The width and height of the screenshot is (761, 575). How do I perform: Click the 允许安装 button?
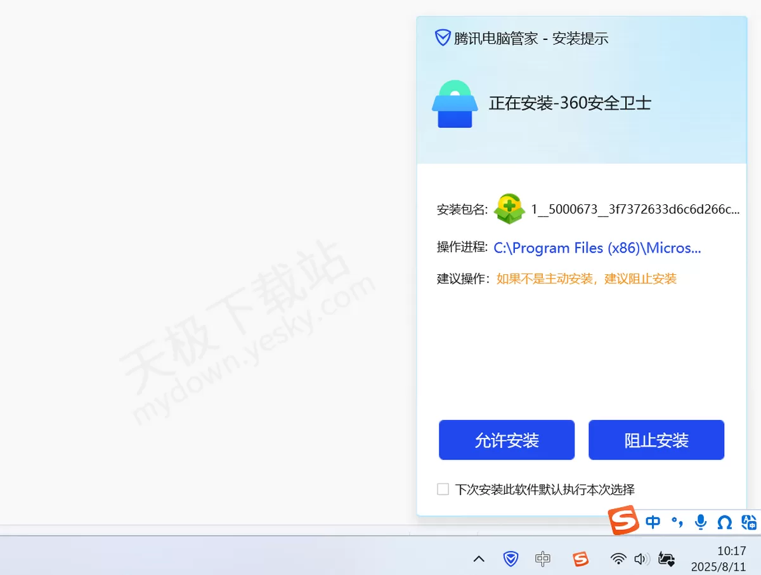(507, 440)
